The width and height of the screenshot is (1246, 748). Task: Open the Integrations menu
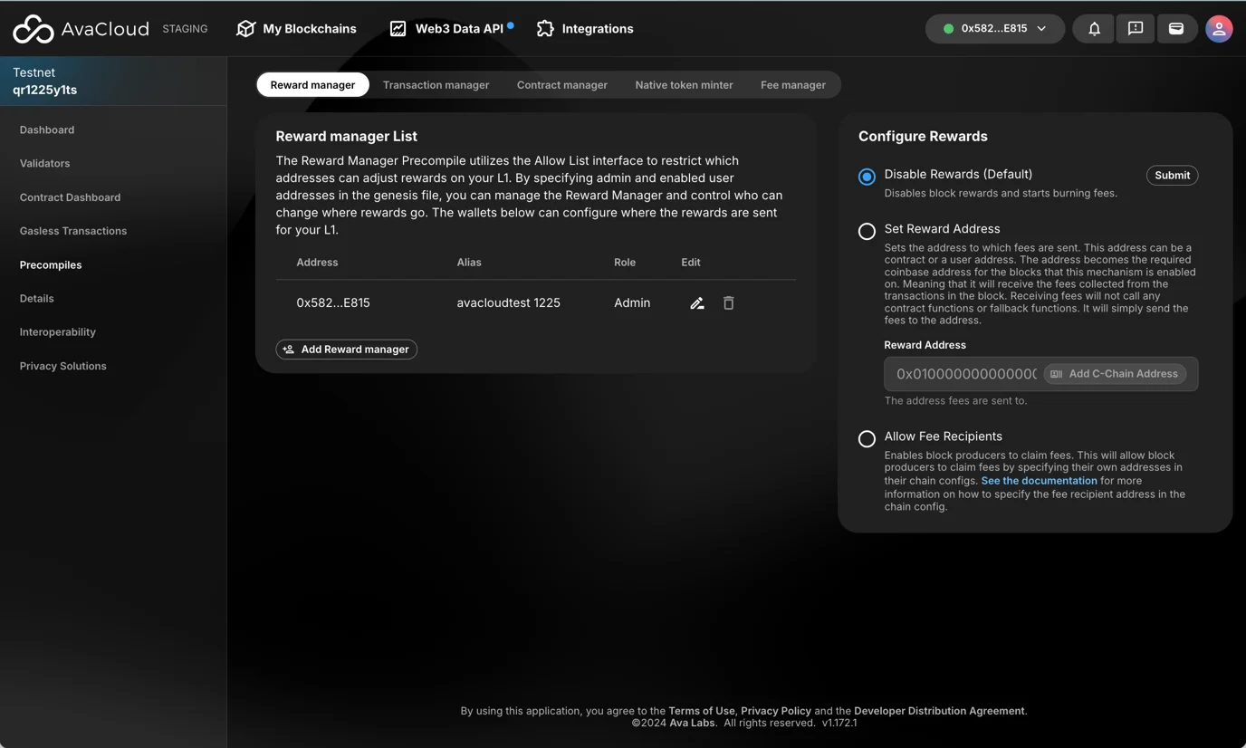point(585,29)
